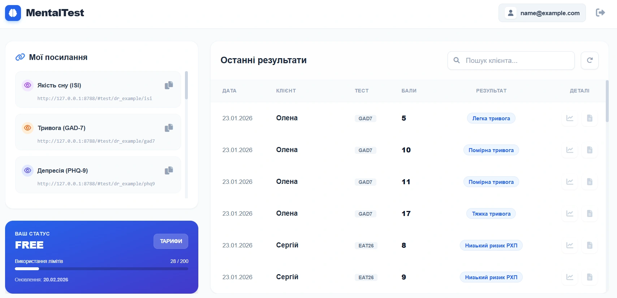Click the КЛІЄНТ column header
617x298 pixels.
click(286, 91)
